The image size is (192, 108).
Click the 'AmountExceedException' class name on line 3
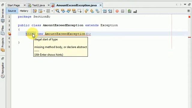coord(63,25)
